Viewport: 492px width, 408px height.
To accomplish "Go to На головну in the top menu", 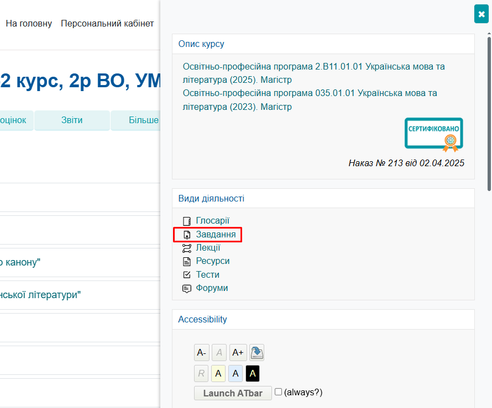I will click(29, 23).
